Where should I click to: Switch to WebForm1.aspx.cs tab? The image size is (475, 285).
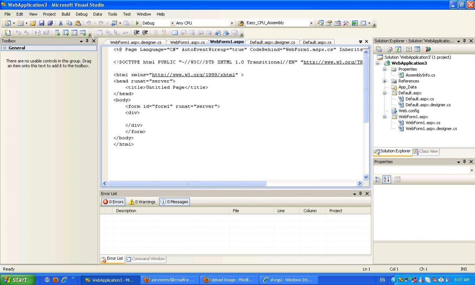click(187, 42)
